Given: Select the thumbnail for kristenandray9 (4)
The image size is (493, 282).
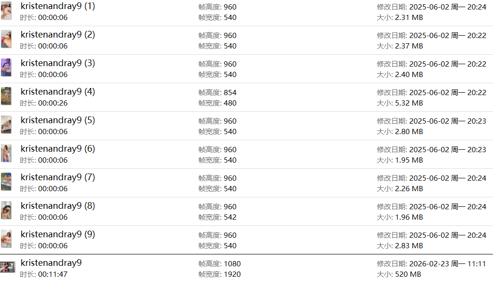Looking at the screenshot, I should (6, 96).
